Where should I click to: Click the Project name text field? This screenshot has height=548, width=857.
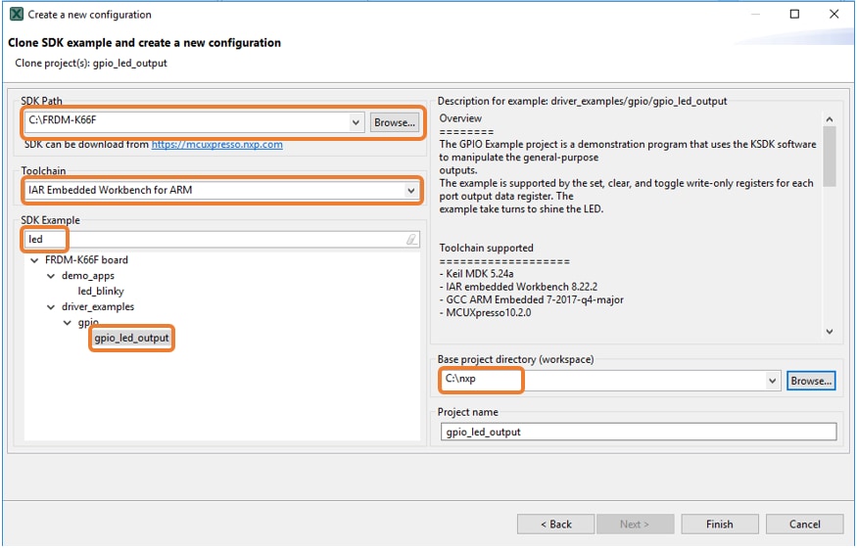click(639, 432)
